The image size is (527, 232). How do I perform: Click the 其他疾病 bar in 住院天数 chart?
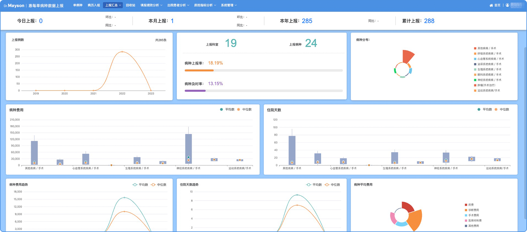click(x=292, y=150)
